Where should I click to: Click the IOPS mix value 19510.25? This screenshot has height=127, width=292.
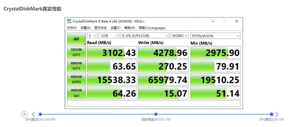[215, 79]
